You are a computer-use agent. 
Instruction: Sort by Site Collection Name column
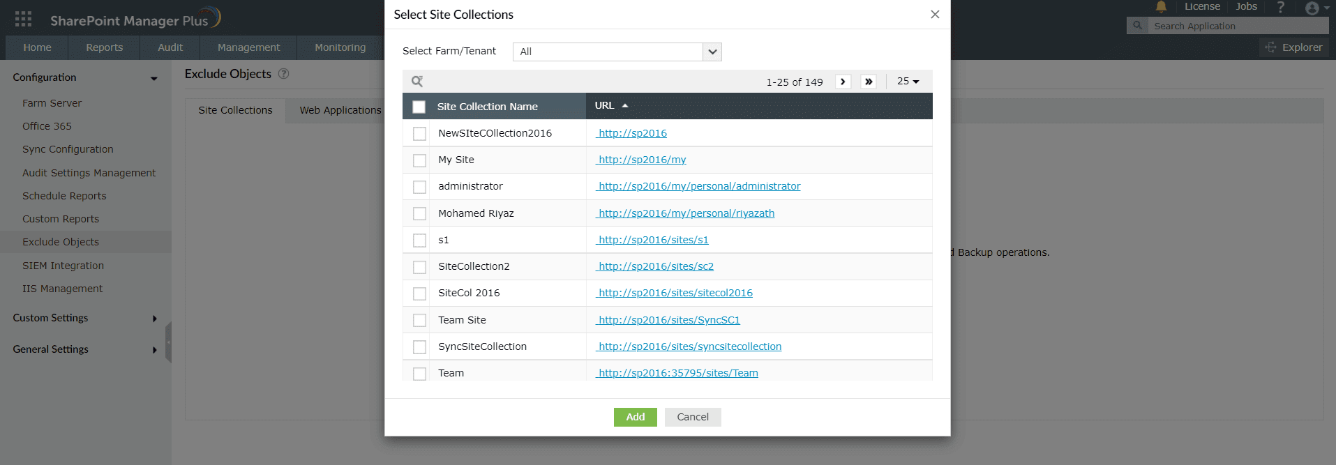tap(487, 107)
